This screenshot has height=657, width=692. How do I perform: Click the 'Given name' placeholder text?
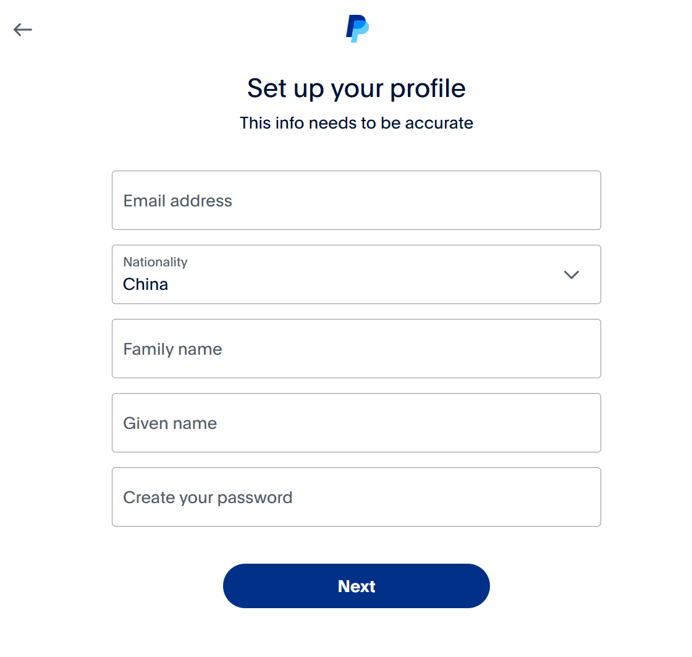tap(170, 423)
